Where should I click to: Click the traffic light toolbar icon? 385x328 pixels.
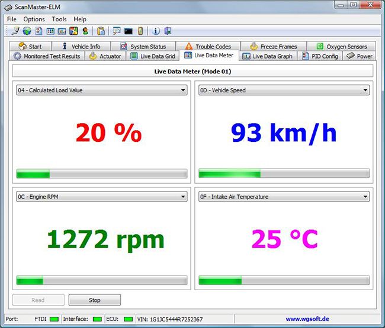(85, 31)
